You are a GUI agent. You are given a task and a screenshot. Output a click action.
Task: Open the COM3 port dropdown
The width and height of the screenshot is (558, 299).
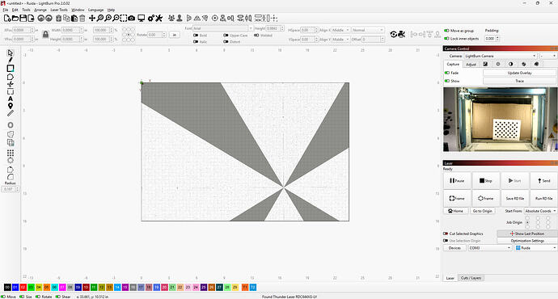click(x=490, y=248)
